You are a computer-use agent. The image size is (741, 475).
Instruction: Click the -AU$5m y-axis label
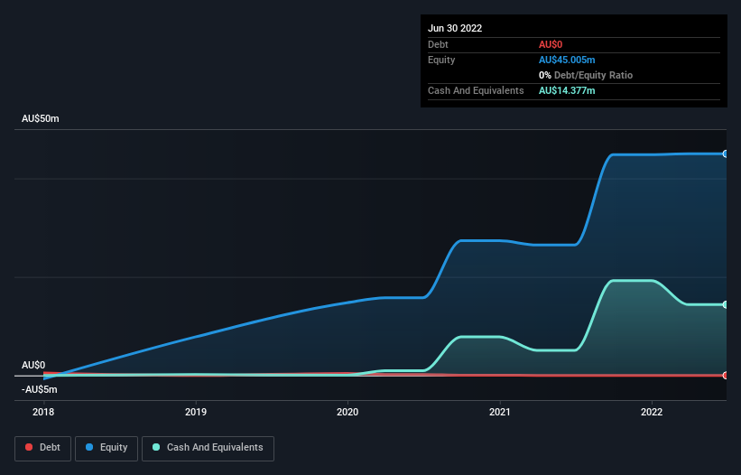(39, 389)
